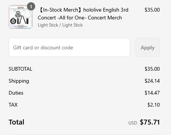Viewport: 171px width, 135px height.
Task: Click the Duties label
Action: coord(16,93)
